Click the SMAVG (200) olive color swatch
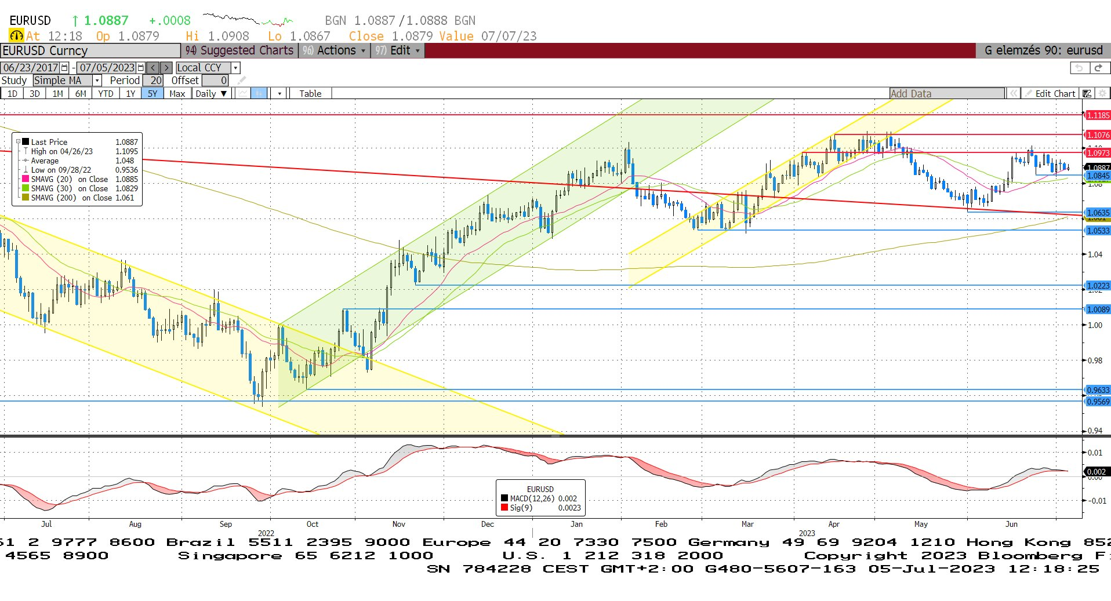The image size is (1111, 601). [26, 198]
